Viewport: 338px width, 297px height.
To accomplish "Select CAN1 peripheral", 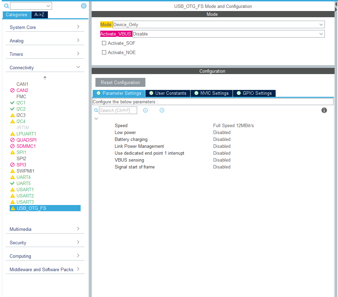I will pyautogui.click(x=22, y=84).
